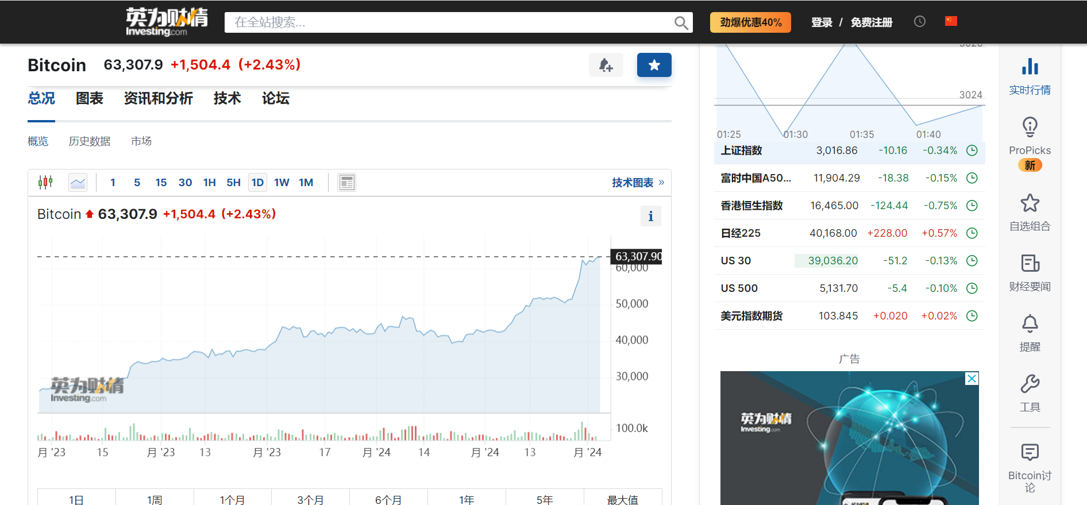Select the 1W chart interval
Viewport: 1087px width, 505px height.
(x=282, y=183)
